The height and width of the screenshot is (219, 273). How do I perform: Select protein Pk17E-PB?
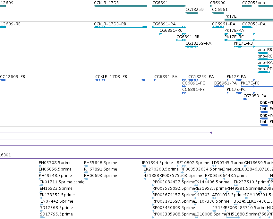(x=257, y=86)
